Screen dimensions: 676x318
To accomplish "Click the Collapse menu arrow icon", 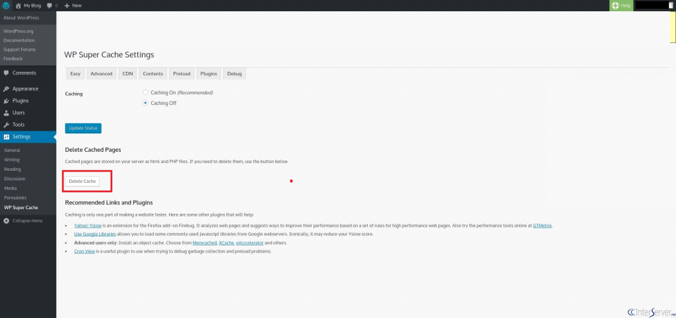I will pyautogui.click(x=6, y=220).
